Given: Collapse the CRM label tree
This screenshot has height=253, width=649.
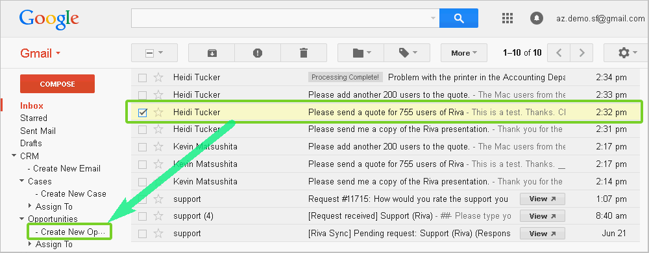Looking at the screenshot, I should coord(14,156).
